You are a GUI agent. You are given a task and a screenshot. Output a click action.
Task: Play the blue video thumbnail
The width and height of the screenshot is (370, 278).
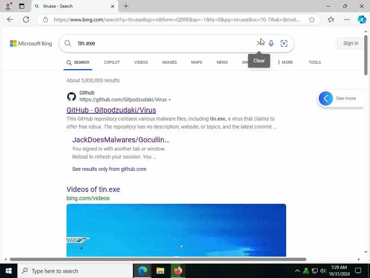[x=176, y=230]
